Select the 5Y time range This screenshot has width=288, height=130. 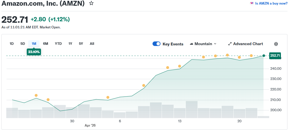click(81, 44)
